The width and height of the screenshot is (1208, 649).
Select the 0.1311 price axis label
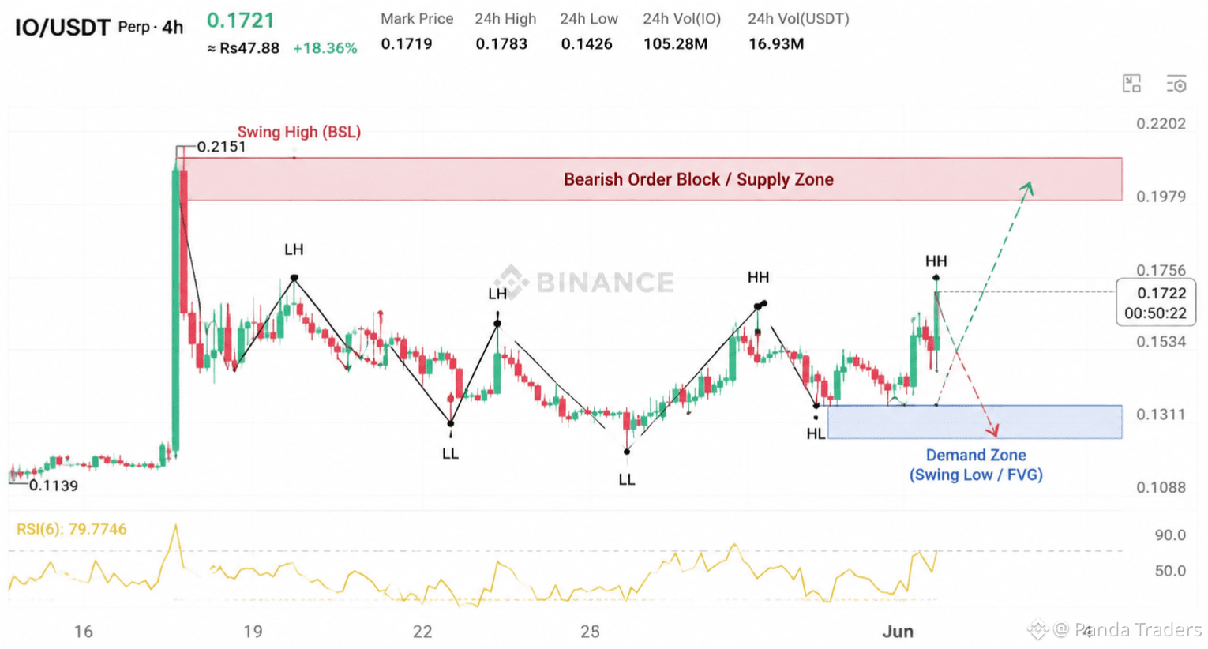1161,415
